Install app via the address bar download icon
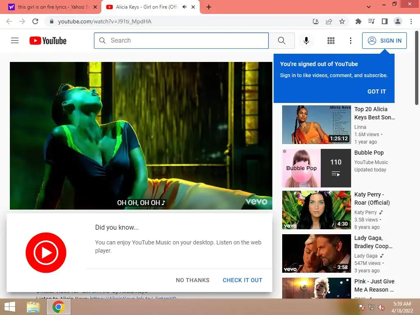The height and width of the screenshot is (315, 420). [316, 21]
